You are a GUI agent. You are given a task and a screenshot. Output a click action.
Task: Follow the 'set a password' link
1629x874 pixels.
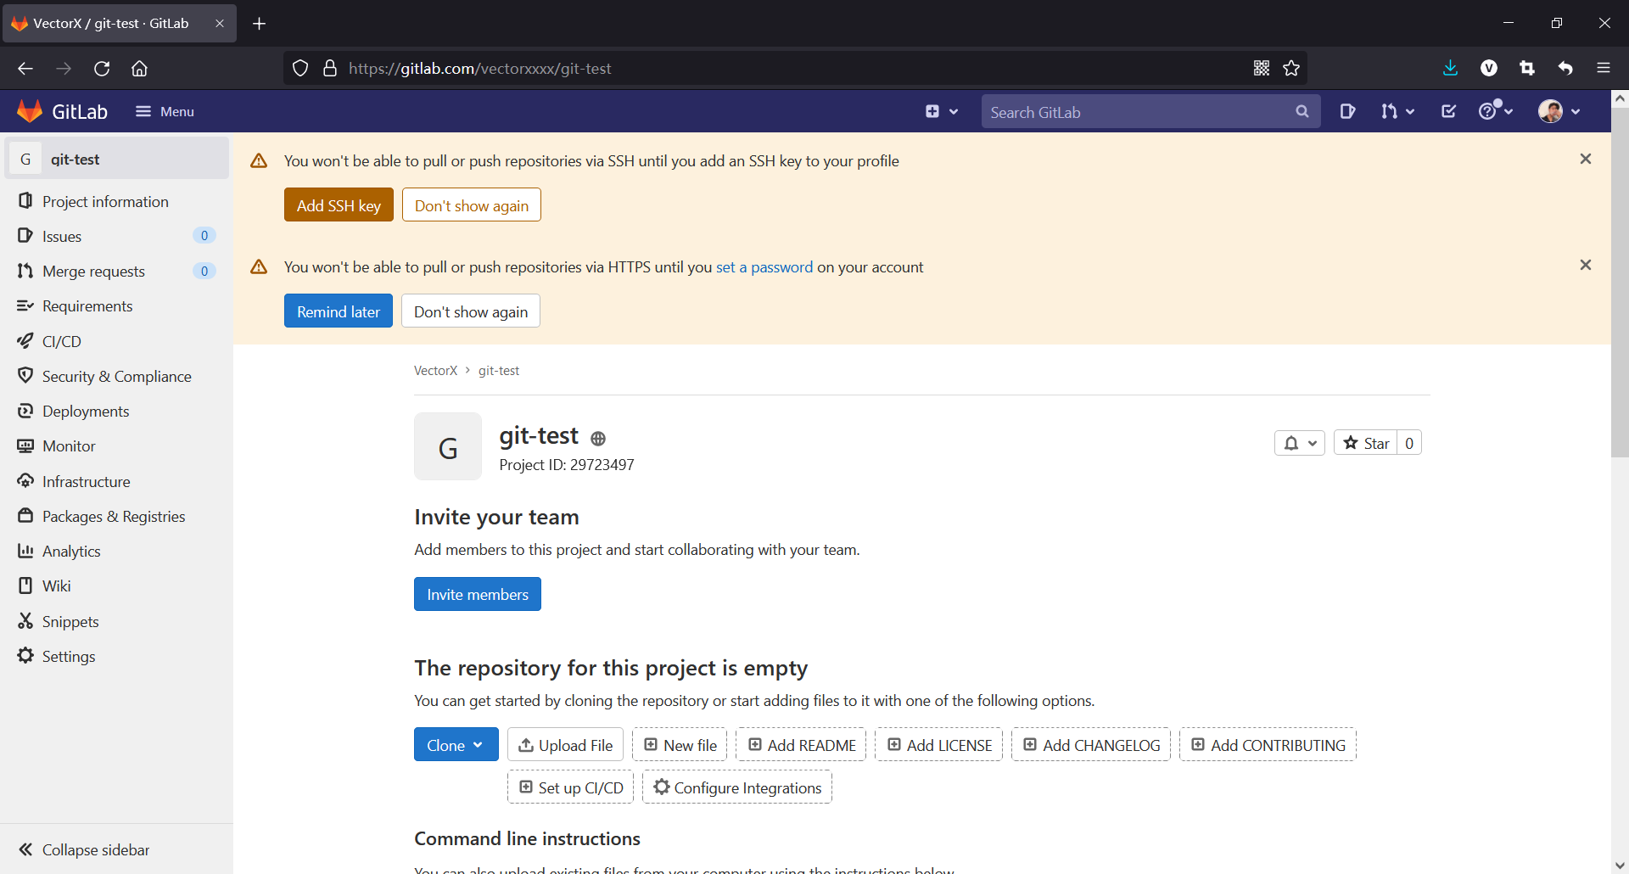coord(764,267)
